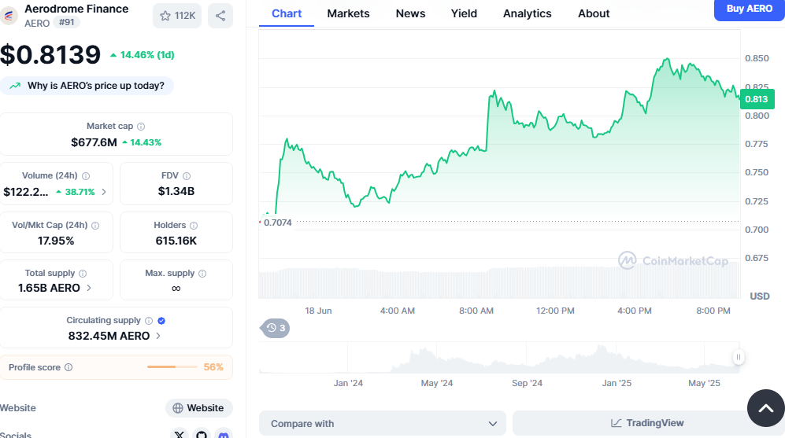785x438 pixels.
Task: Click the 615.16K holders value
Action: [176, 241]
